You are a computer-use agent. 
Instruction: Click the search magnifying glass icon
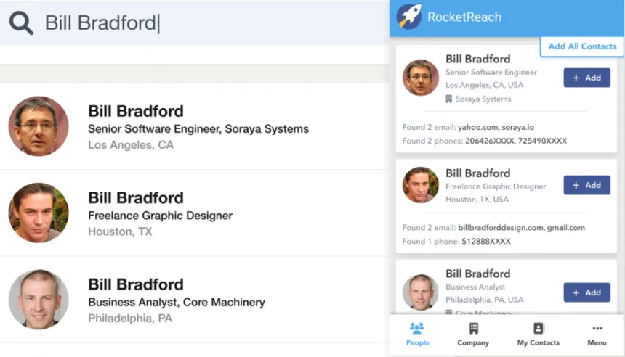click(21, 23)
